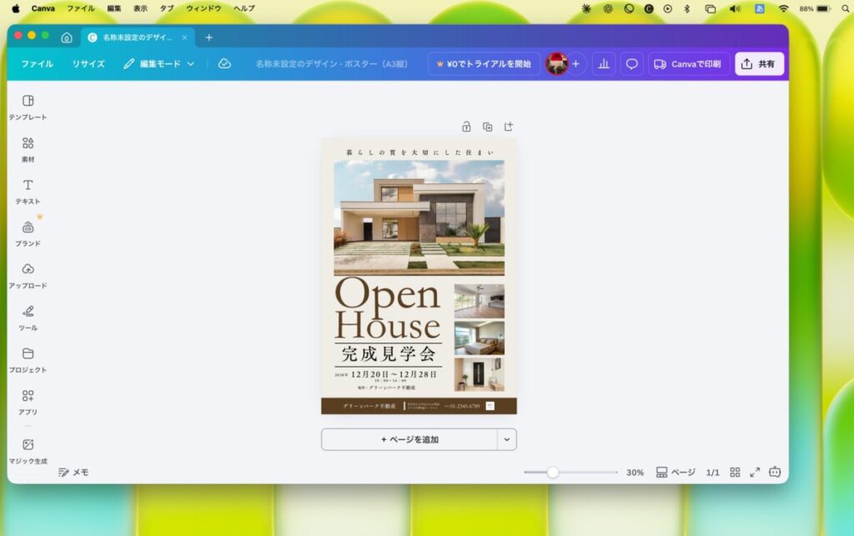The width and height of the screenshot is (854, 536).
Task: Duplicate the page using the copy icon
Action: click(487, 127)
